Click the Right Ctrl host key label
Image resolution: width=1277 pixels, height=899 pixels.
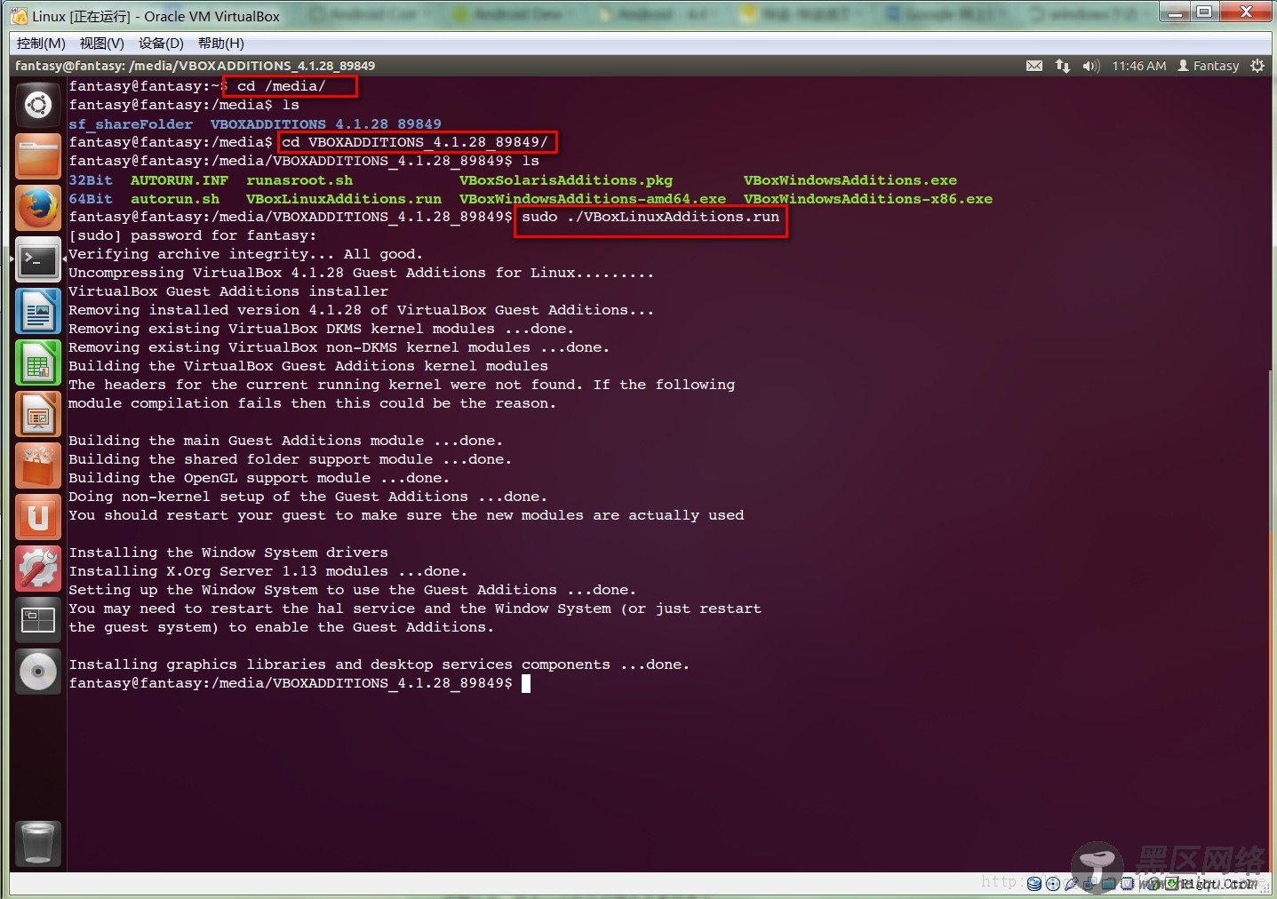coord(1218,884)
